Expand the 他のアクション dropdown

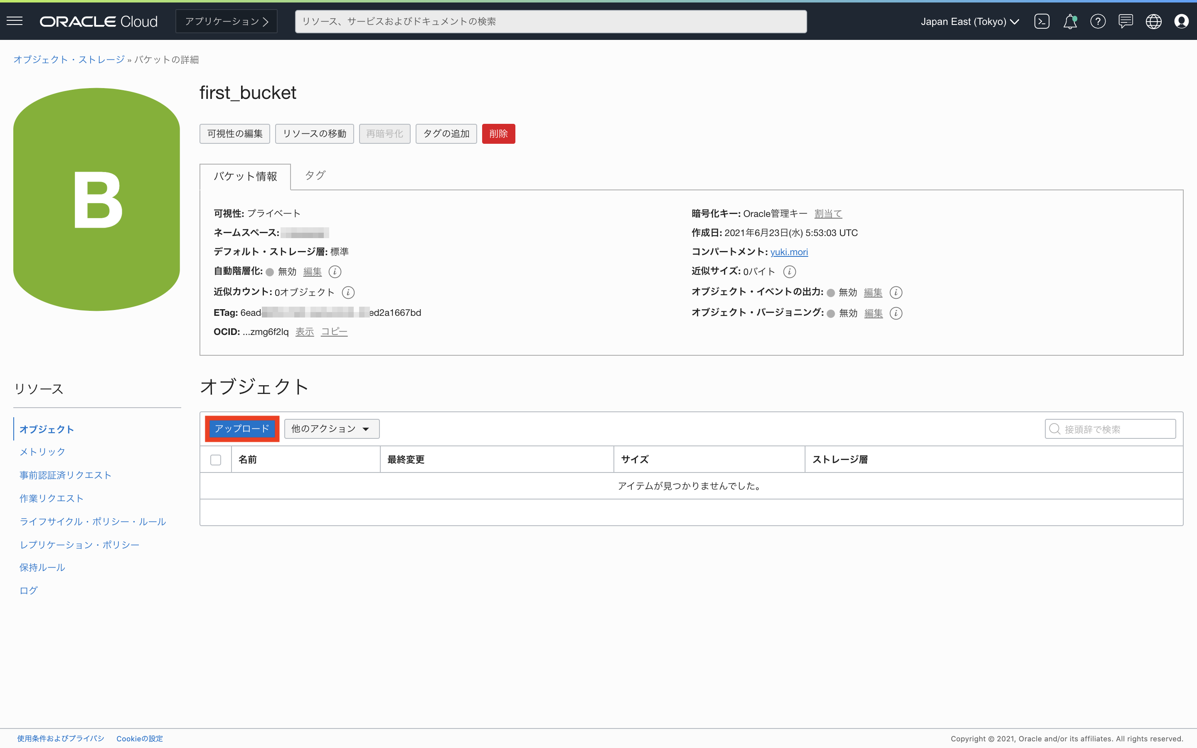331,429
